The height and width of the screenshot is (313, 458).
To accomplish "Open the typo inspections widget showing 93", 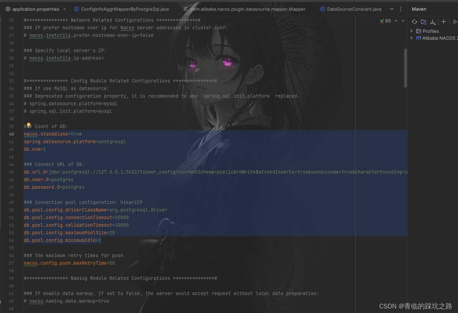I will click(385, 21).
